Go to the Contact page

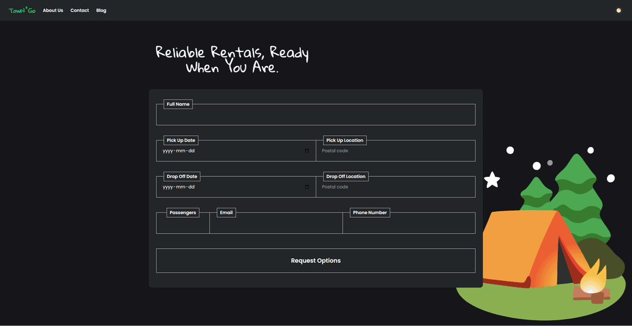[80, 11]
